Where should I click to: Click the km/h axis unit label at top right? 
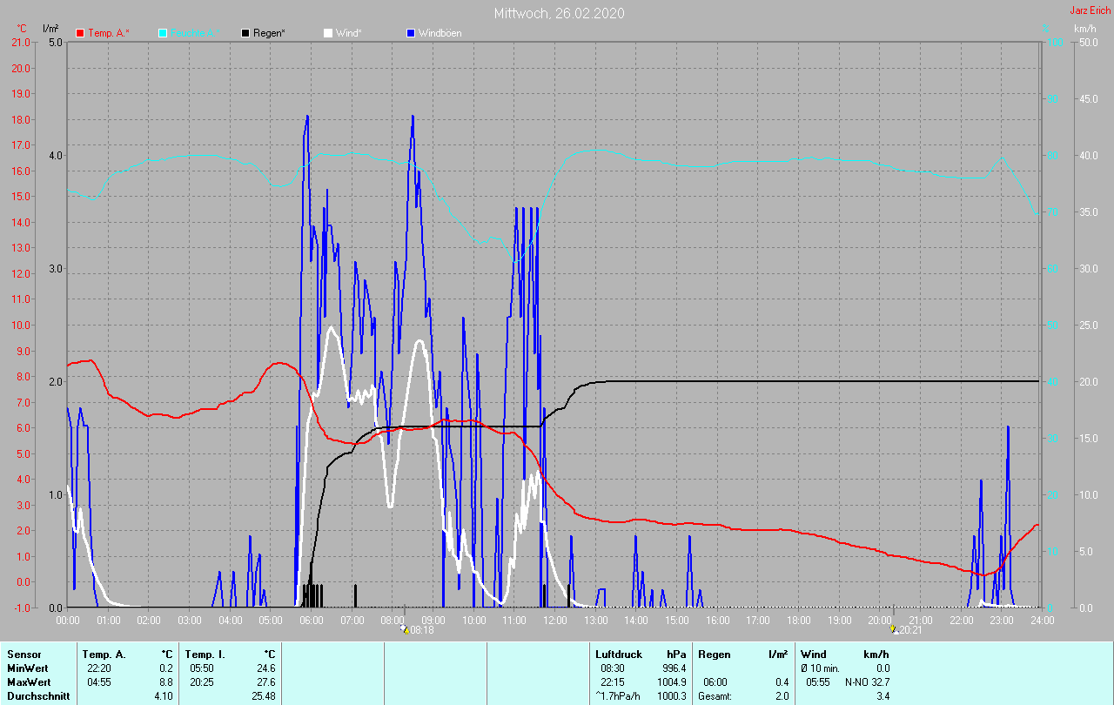[1084, 29]
